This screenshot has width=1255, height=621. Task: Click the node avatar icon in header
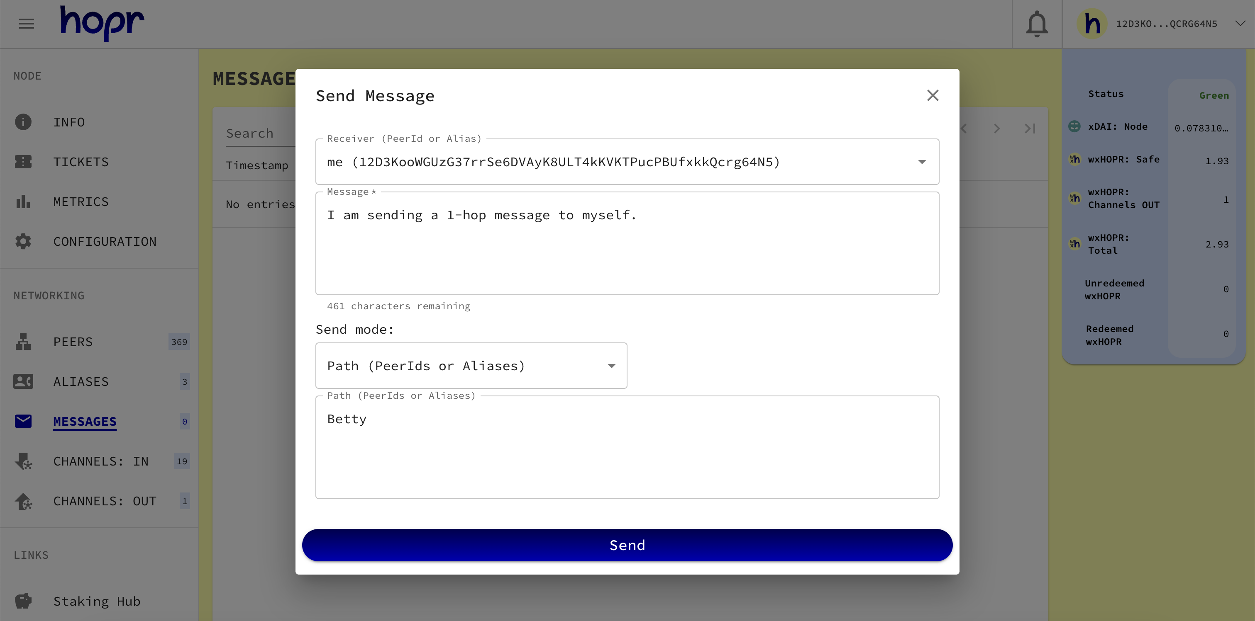point(1091,24)
